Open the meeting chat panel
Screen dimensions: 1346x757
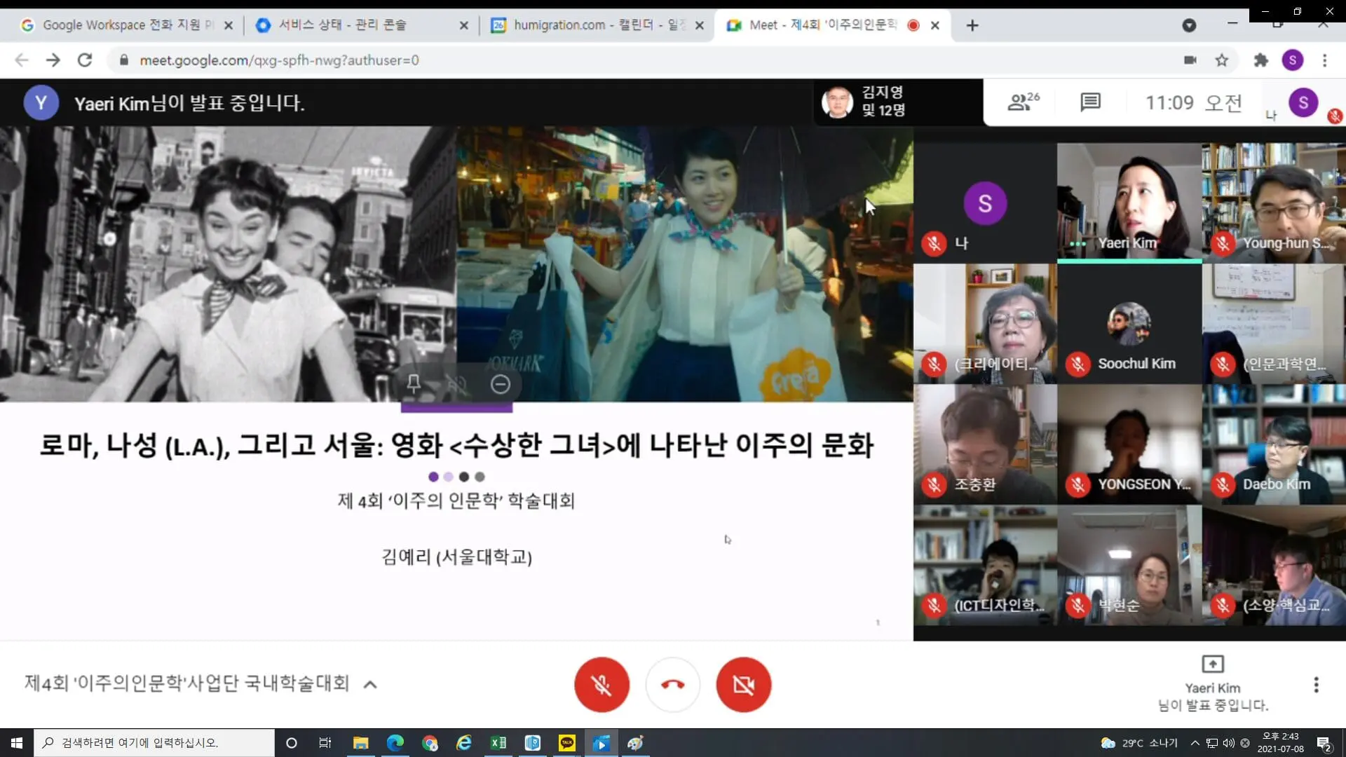(1090, 102)
